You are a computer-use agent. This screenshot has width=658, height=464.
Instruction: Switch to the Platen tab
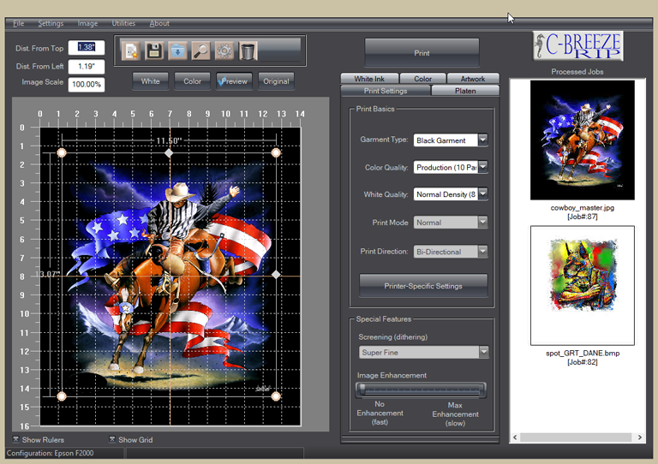pos(465,91)
